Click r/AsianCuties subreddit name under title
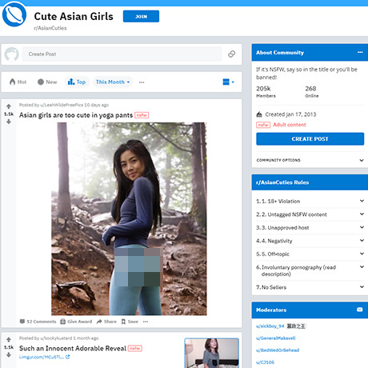Viewport: 368px width, 368px height. 50,28
